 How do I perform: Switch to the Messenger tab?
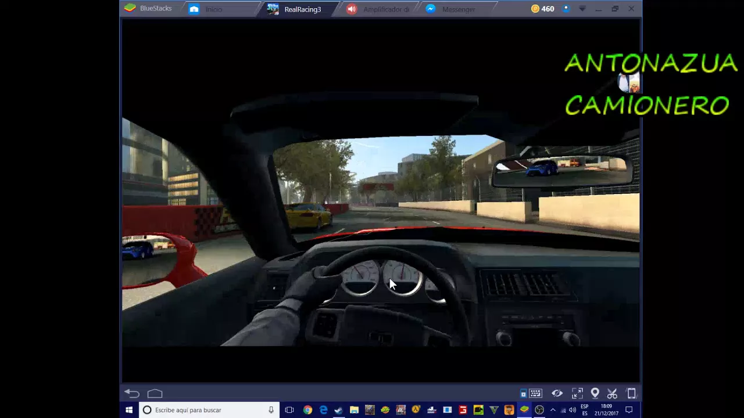click(x=458, y=9)
